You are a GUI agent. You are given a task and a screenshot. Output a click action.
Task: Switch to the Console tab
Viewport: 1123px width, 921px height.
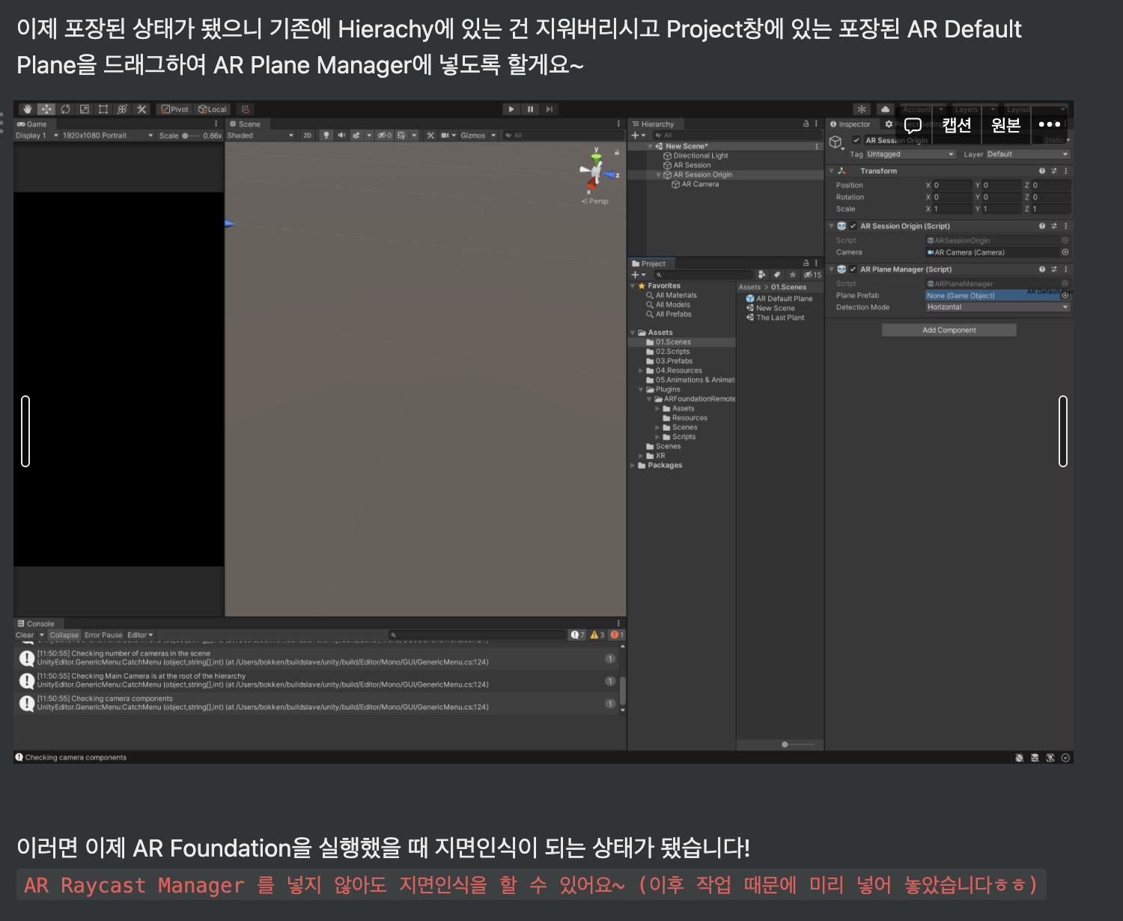click(37, 624)
